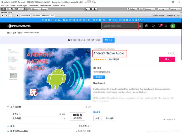Screen dimensions: 182x134
Task: Open the Layers dropdown
Action: pyautogui.click(x=163, y=9)
